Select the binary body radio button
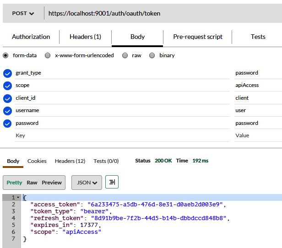This screenshot has height=248, width=282. click(152, 55)
